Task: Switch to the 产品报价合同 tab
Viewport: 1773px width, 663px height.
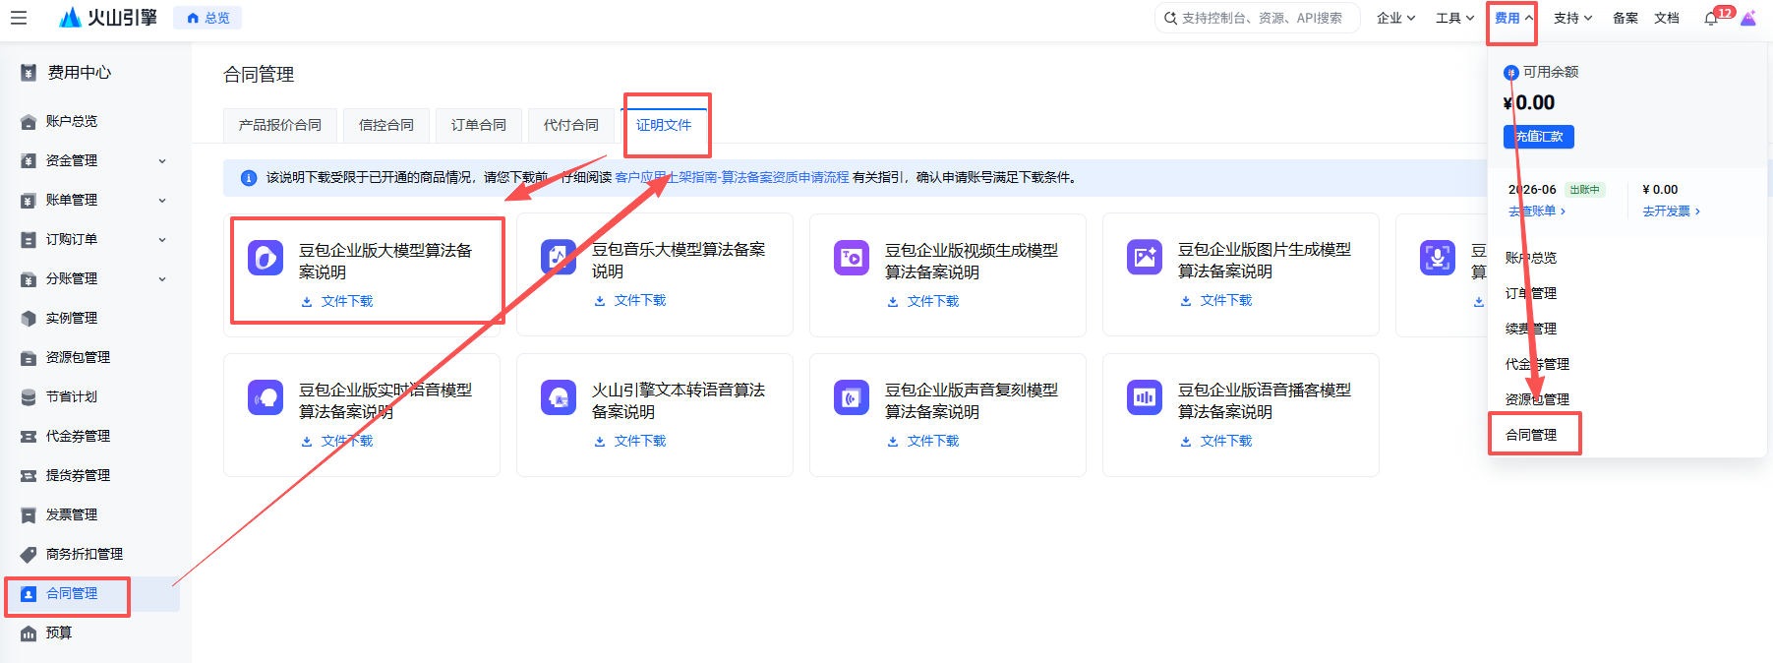Action: [x=280, y=125]
